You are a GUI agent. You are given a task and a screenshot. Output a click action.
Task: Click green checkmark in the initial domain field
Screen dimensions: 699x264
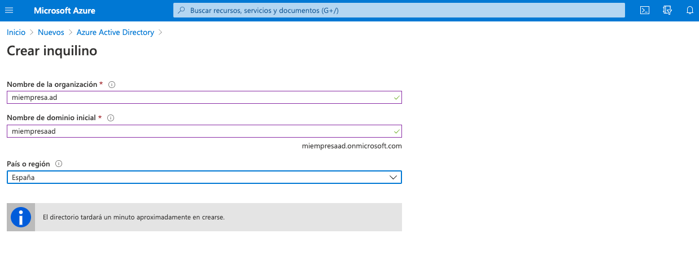click(397, 131)
